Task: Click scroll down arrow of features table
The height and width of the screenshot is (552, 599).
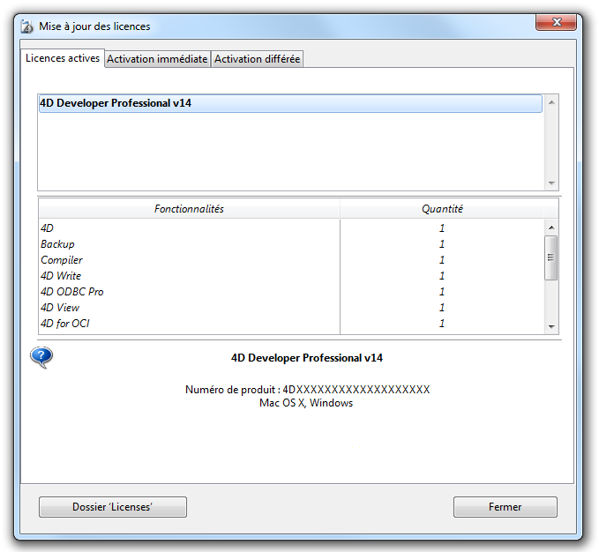Action: (551, 327)
